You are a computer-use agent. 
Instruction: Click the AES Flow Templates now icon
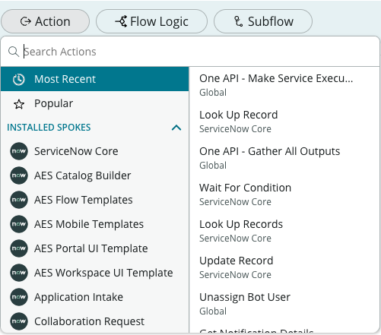pyautogui.click(x=19, y=200)
